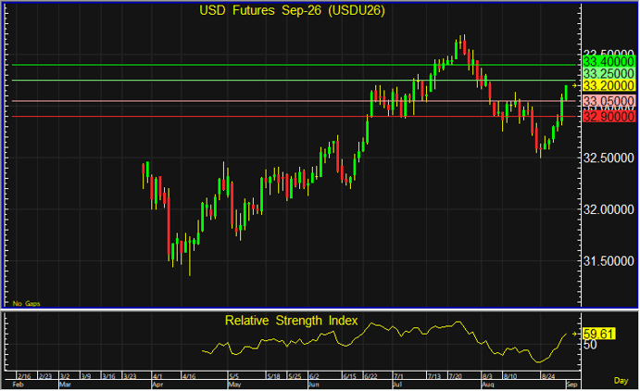Click the 4/16 date label
This screenshot has width=640, height=391.
click(x=189, y=376)
